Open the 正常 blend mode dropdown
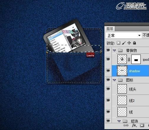This screenshot has width=149, height=130. coord(124,36)
